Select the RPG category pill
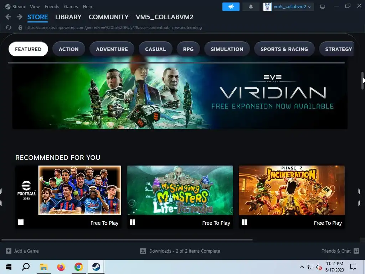Image resolution: width=365 pixels, height=274 pixels. pos(188,49)
